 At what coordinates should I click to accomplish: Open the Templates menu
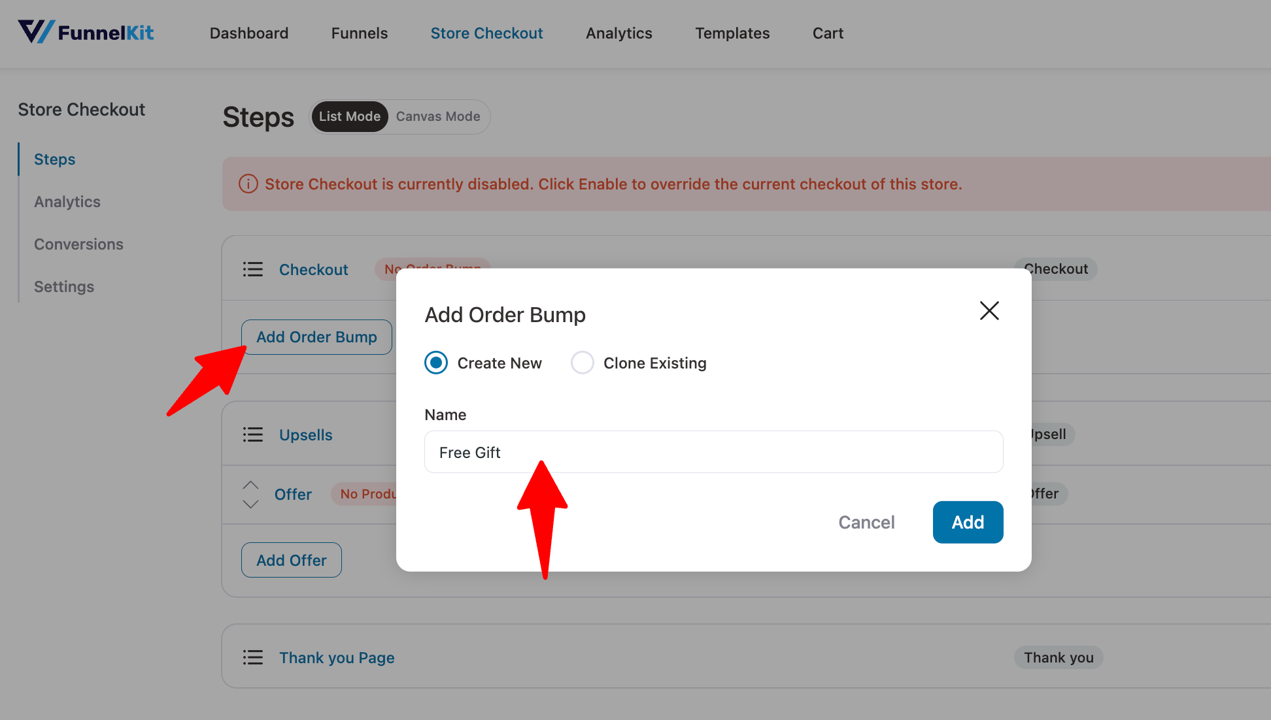click(x=732, y=33)
